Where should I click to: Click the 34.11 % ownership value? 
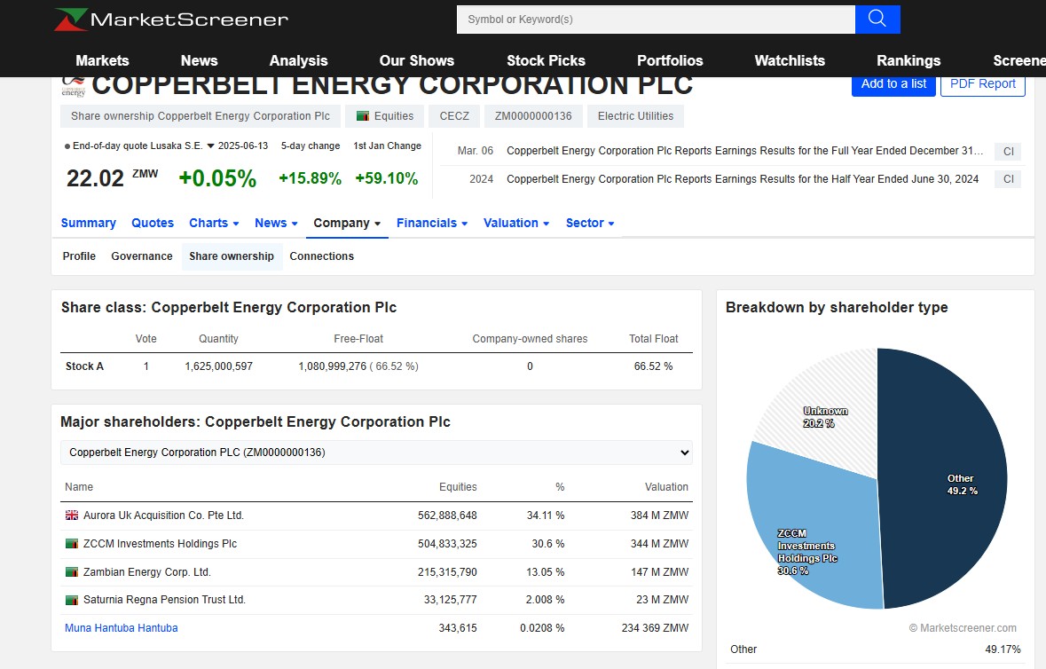point(545,516)
